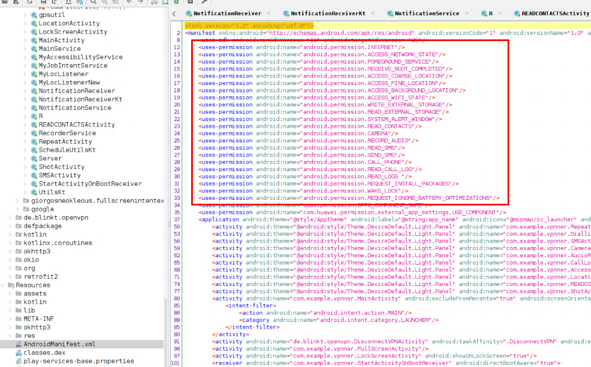This screenshot has width=591, height=367.
Task: Click the navigate forward arrow icon
Action: pyautogui.click(x=139, y=2)
